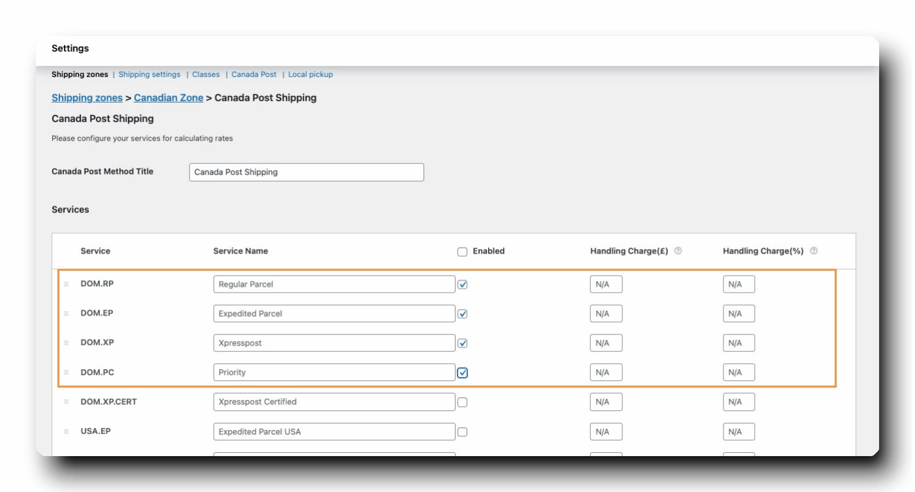
Task: Click Handling Charge(%) field for DOM.XP.CERT
Action: click(739, 402)
